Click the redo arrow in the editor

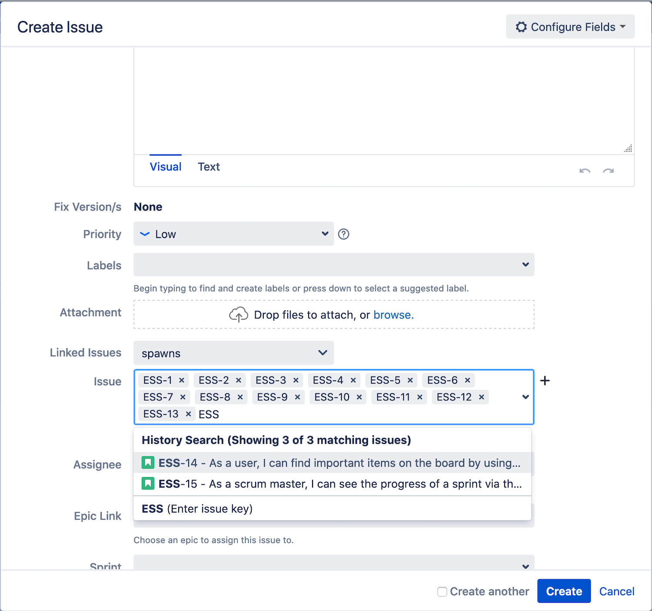pyautogui.click(x=609, y=171)
